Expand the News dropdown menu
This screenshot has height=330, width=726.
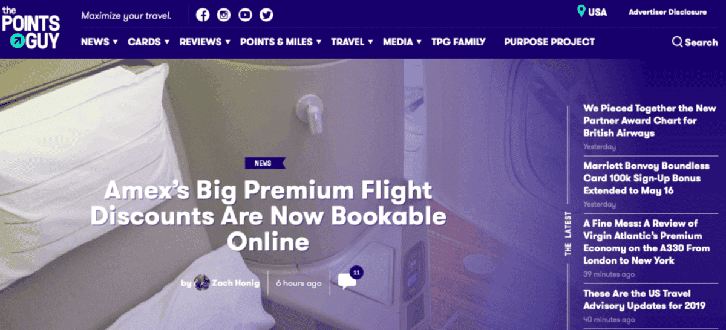click(x=99, y=42)
